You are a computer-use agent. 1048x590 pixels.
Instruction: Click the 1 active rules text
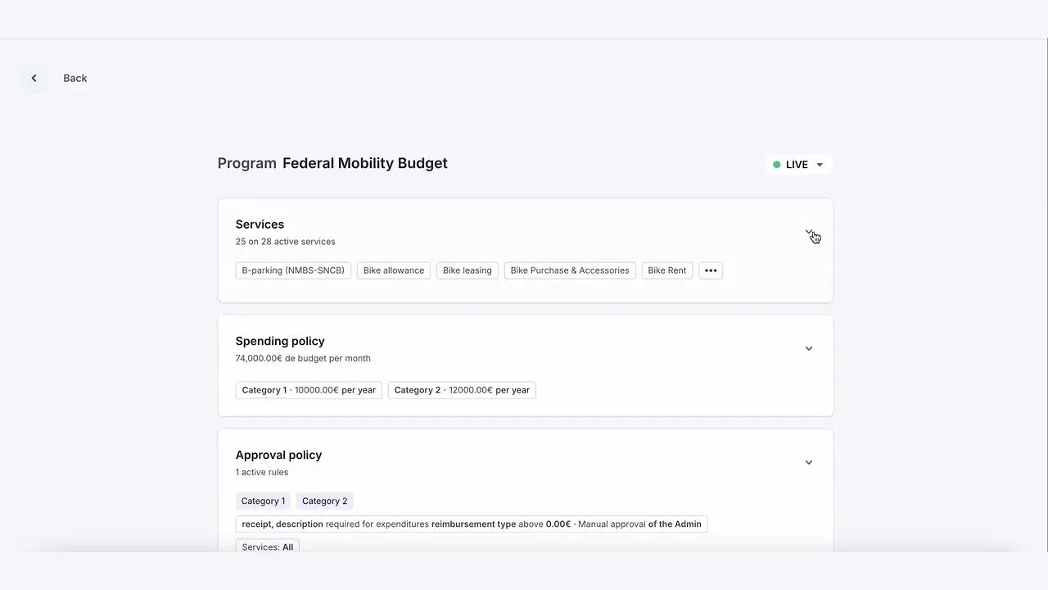(262, 472)
